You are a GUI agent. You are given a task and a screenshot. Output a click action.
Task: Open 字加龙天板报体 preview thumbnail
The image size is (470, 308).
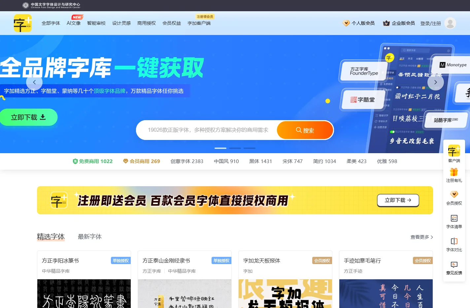[x=285, y=294]
